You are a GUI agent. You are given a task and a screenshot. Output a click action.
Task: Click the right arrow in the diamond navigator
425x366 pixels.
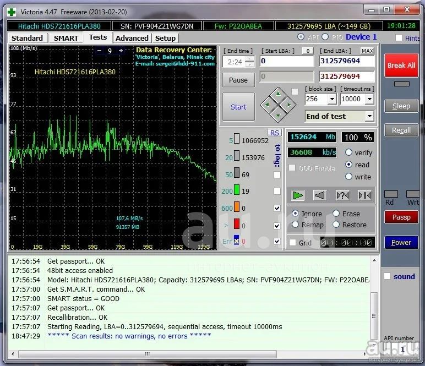click(289, 105)
